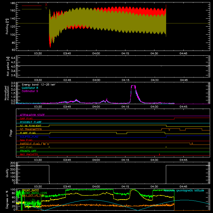Click the red X legend line

(32, 6)
